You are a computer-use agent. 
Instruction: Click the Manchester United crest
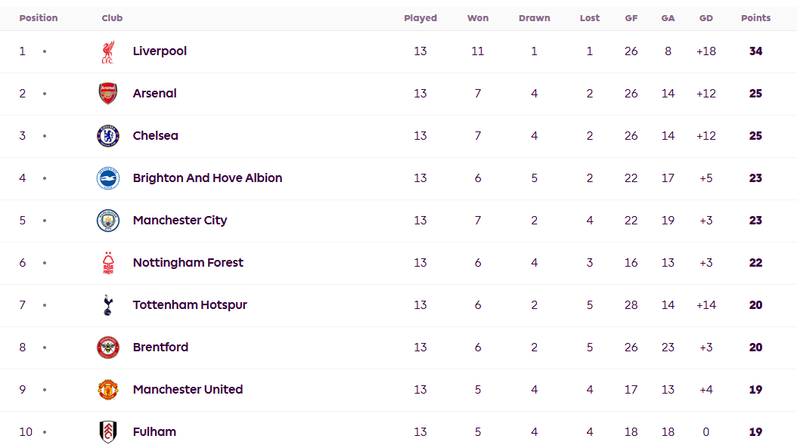pyautogui.click(x=108, y=390)
